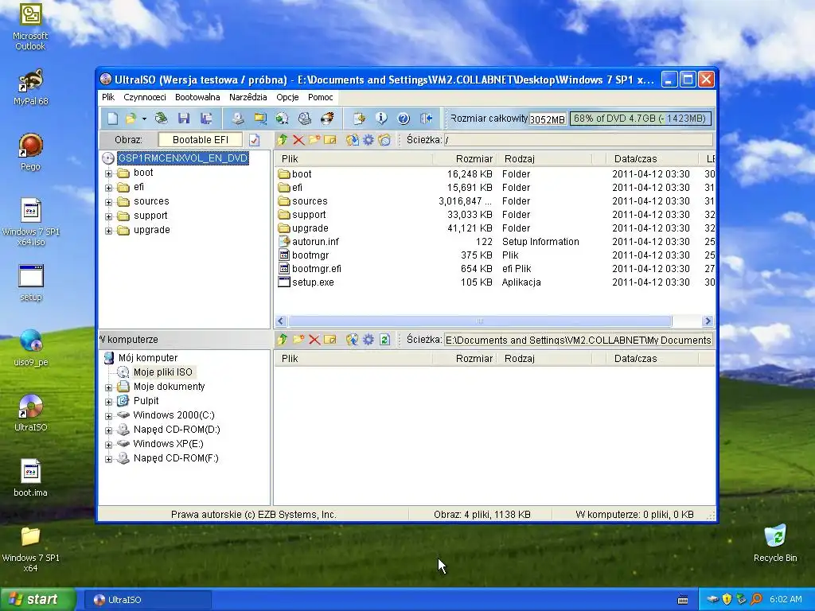The width and height of the screenshot is (815, 611).
Task: Click the scrollbar right arrow in image list
Action: (x=708, y=321)
